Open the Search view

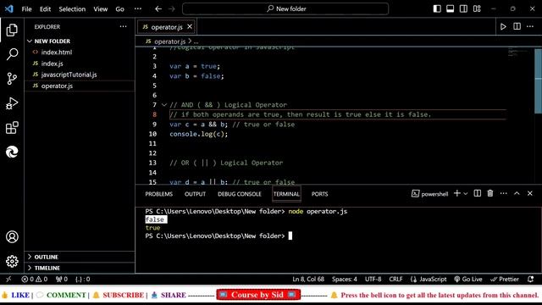click(x=12, y=54)
